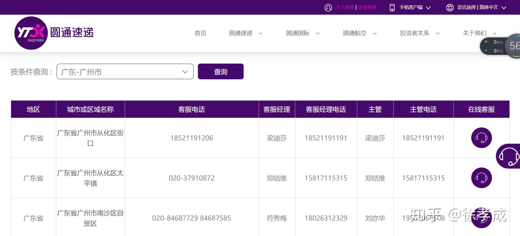
Task: Open 关于我们 navigation menu
Action: pos(474,33)
